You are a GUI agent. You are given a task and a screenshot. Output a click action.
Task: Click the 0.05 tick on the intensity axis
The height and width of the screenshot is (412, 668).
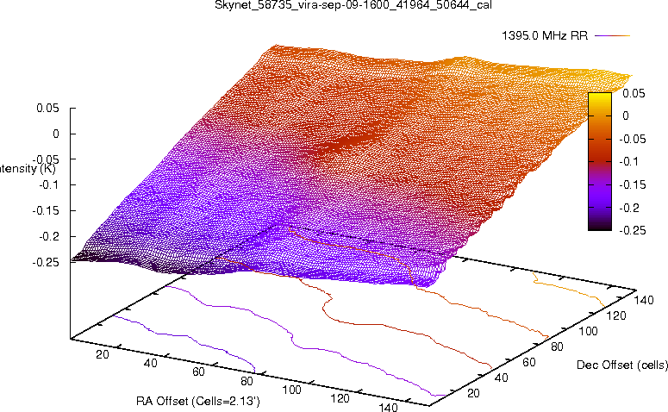point(47,109)
